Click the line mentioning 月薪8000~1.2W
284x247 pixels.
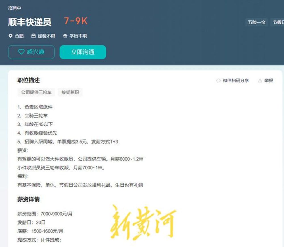80,159
